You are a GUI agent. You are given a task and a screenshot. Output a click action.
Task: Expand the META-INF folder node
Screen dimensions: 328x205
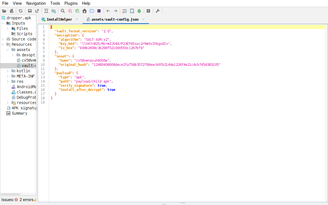pos(8,76)
